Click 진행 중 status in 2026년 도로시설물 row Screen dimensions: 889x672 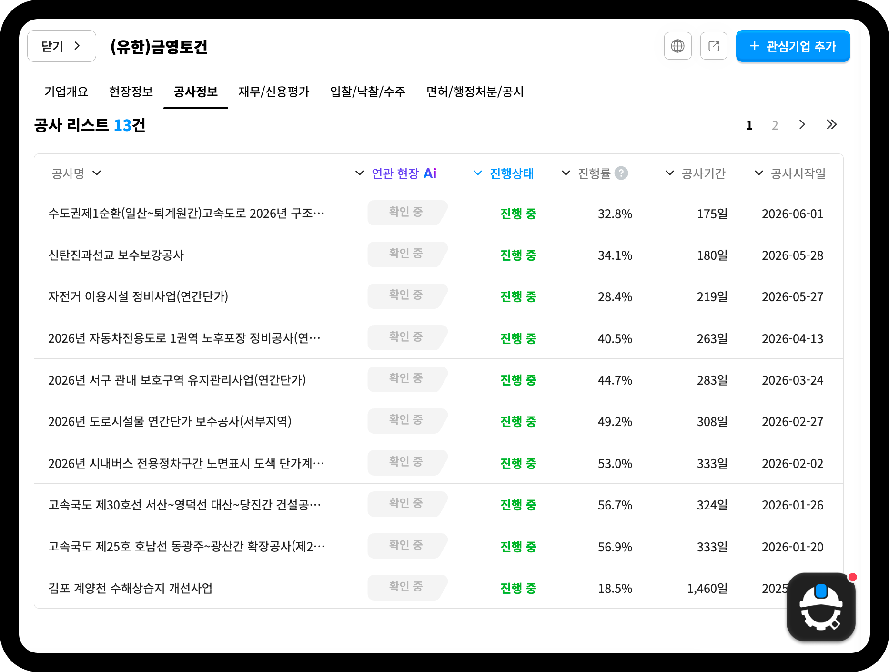tap(518, 421)
